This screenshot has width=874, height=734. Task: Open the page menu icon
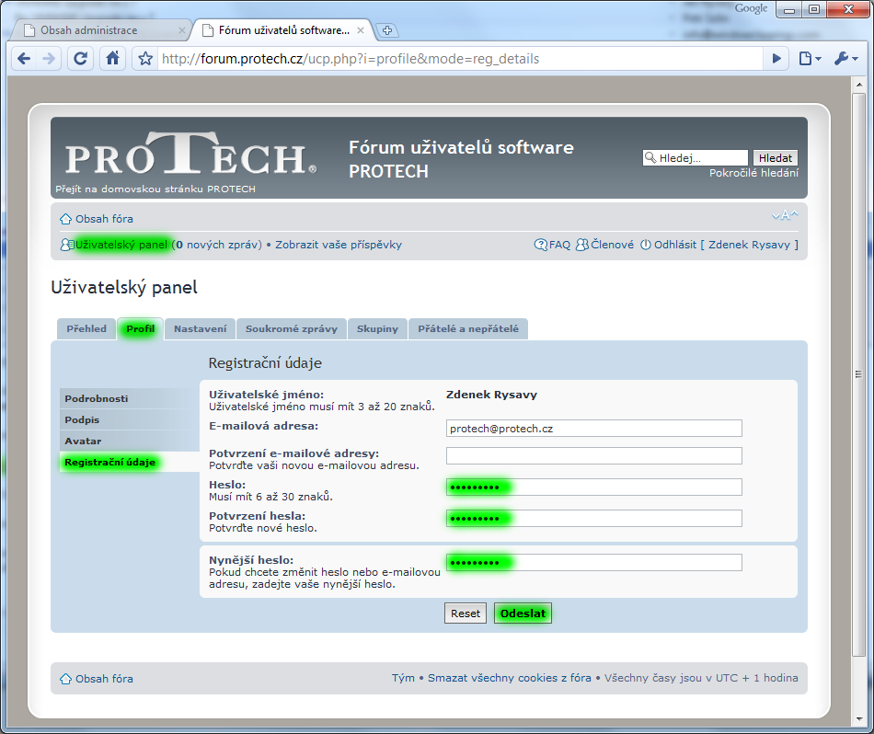pyautogui.click(x=811, y=59)
